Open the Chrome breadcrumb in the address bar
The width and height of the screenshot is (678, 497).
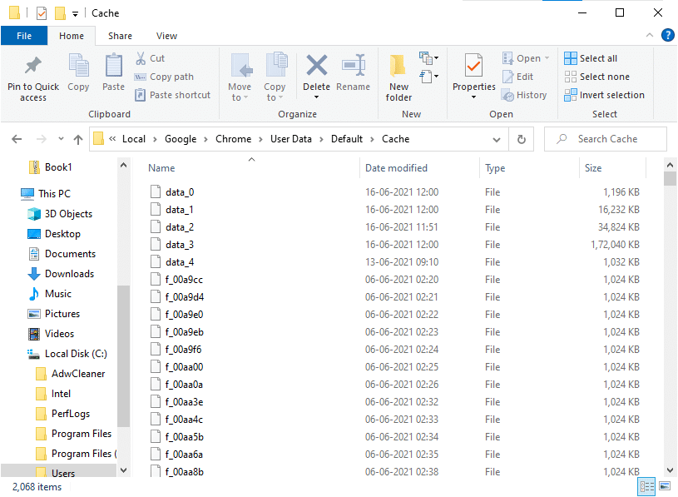pos(234,138)
